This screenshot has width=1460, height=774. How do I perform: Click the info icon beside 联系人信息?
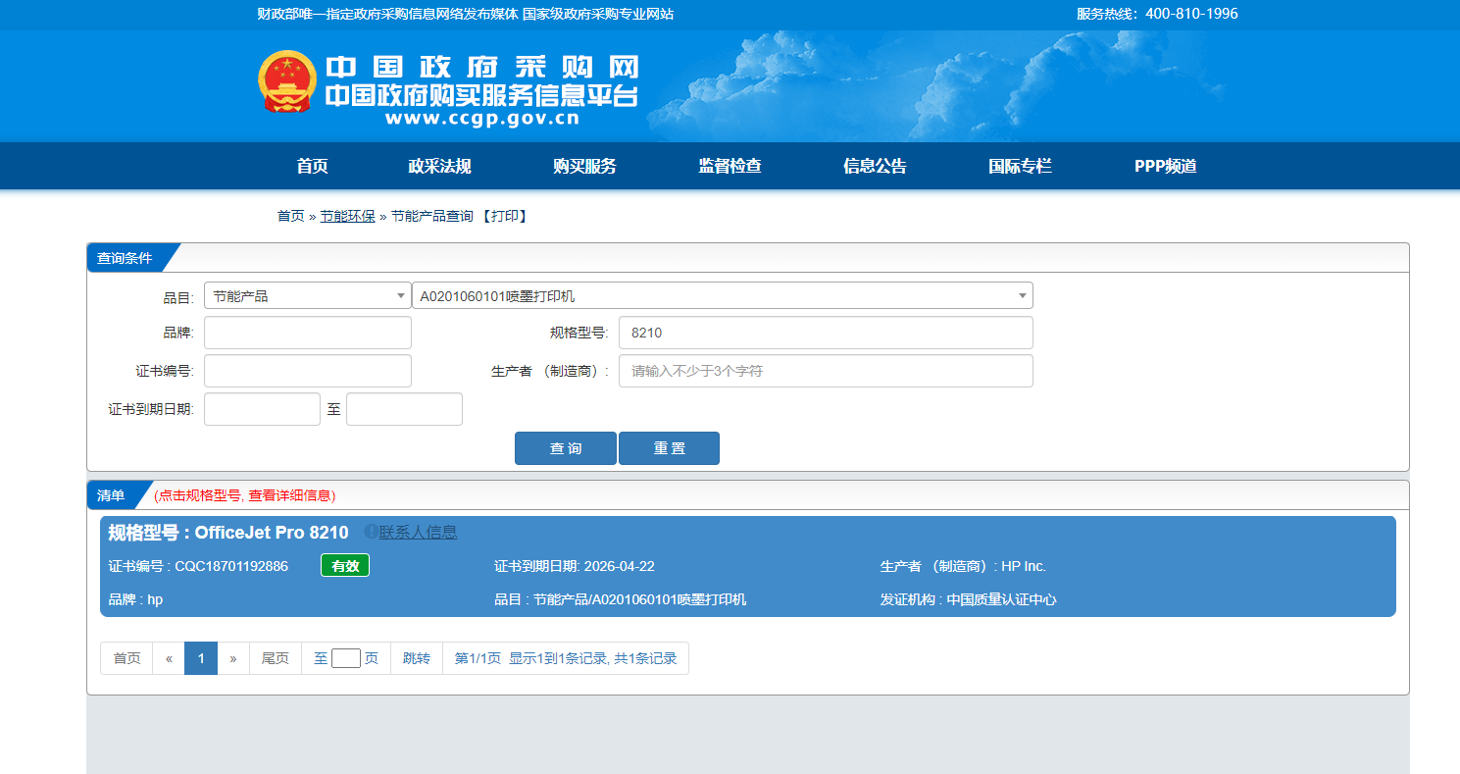pyautogui.click(x=371, y=532)
